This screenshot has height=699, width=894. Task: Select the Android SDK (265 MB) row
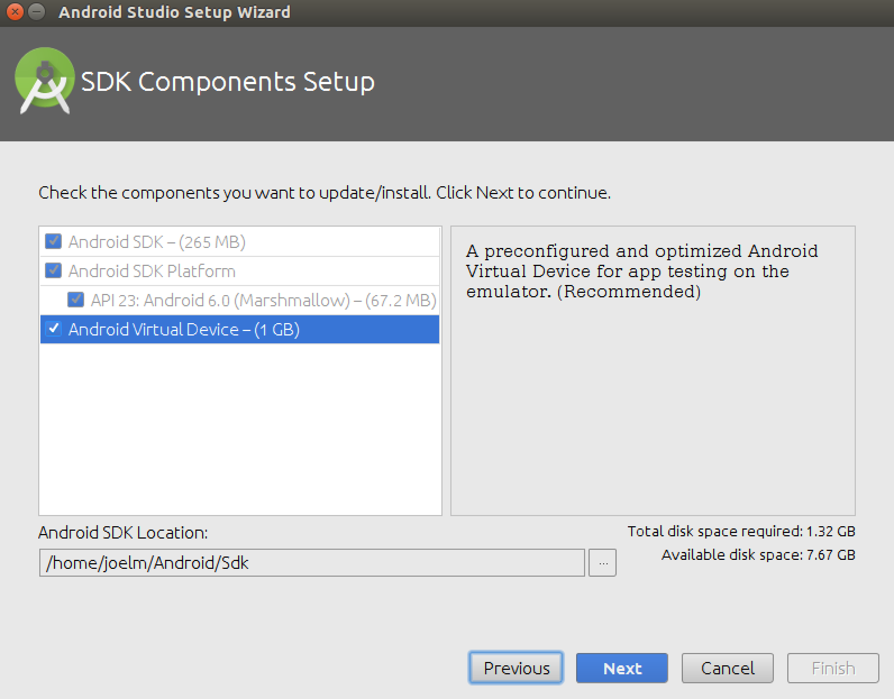click(x=157, y=242)
